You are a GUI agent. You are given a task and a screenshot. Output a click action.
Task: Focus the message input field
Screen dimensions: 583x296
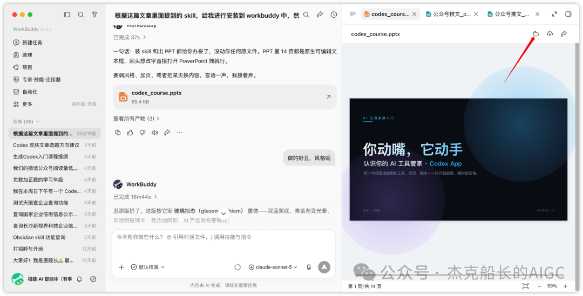click(223, 237)
